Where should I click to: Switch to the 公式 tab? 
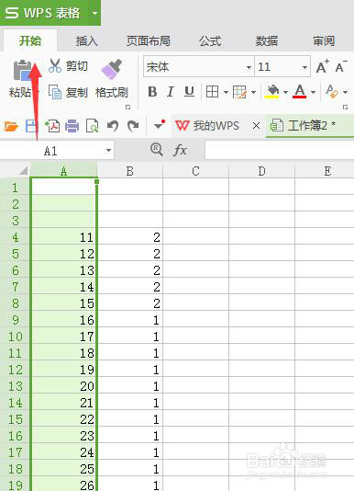tap(210, 41)
